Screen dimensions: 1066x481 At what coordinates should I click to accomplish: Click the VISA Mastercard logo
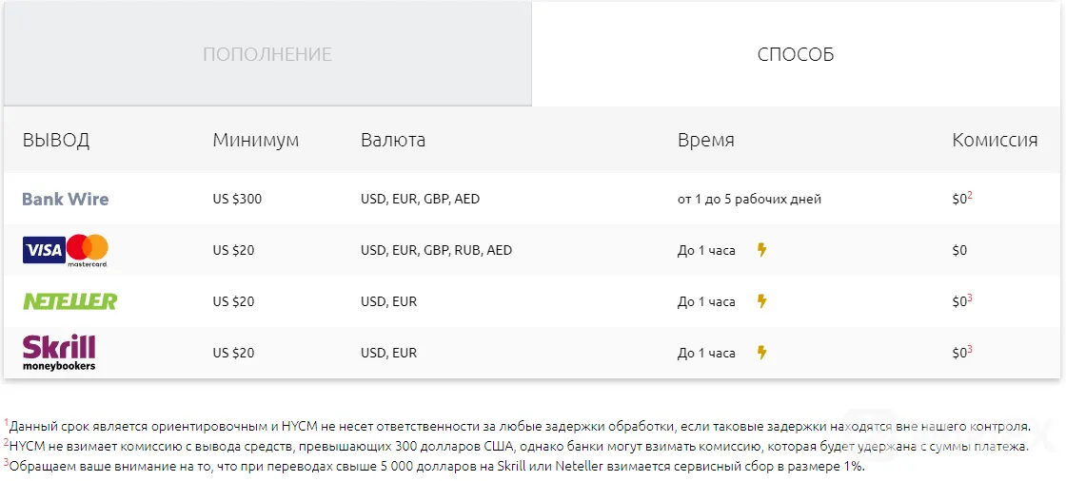(x=66, y=250)
